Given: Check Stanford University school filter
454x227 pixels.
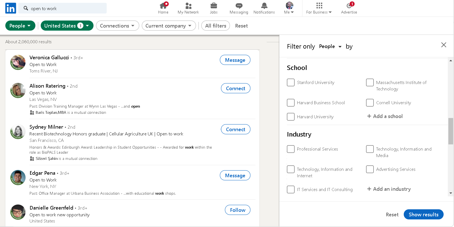Looking at the screenshot, I should (291, 83).
